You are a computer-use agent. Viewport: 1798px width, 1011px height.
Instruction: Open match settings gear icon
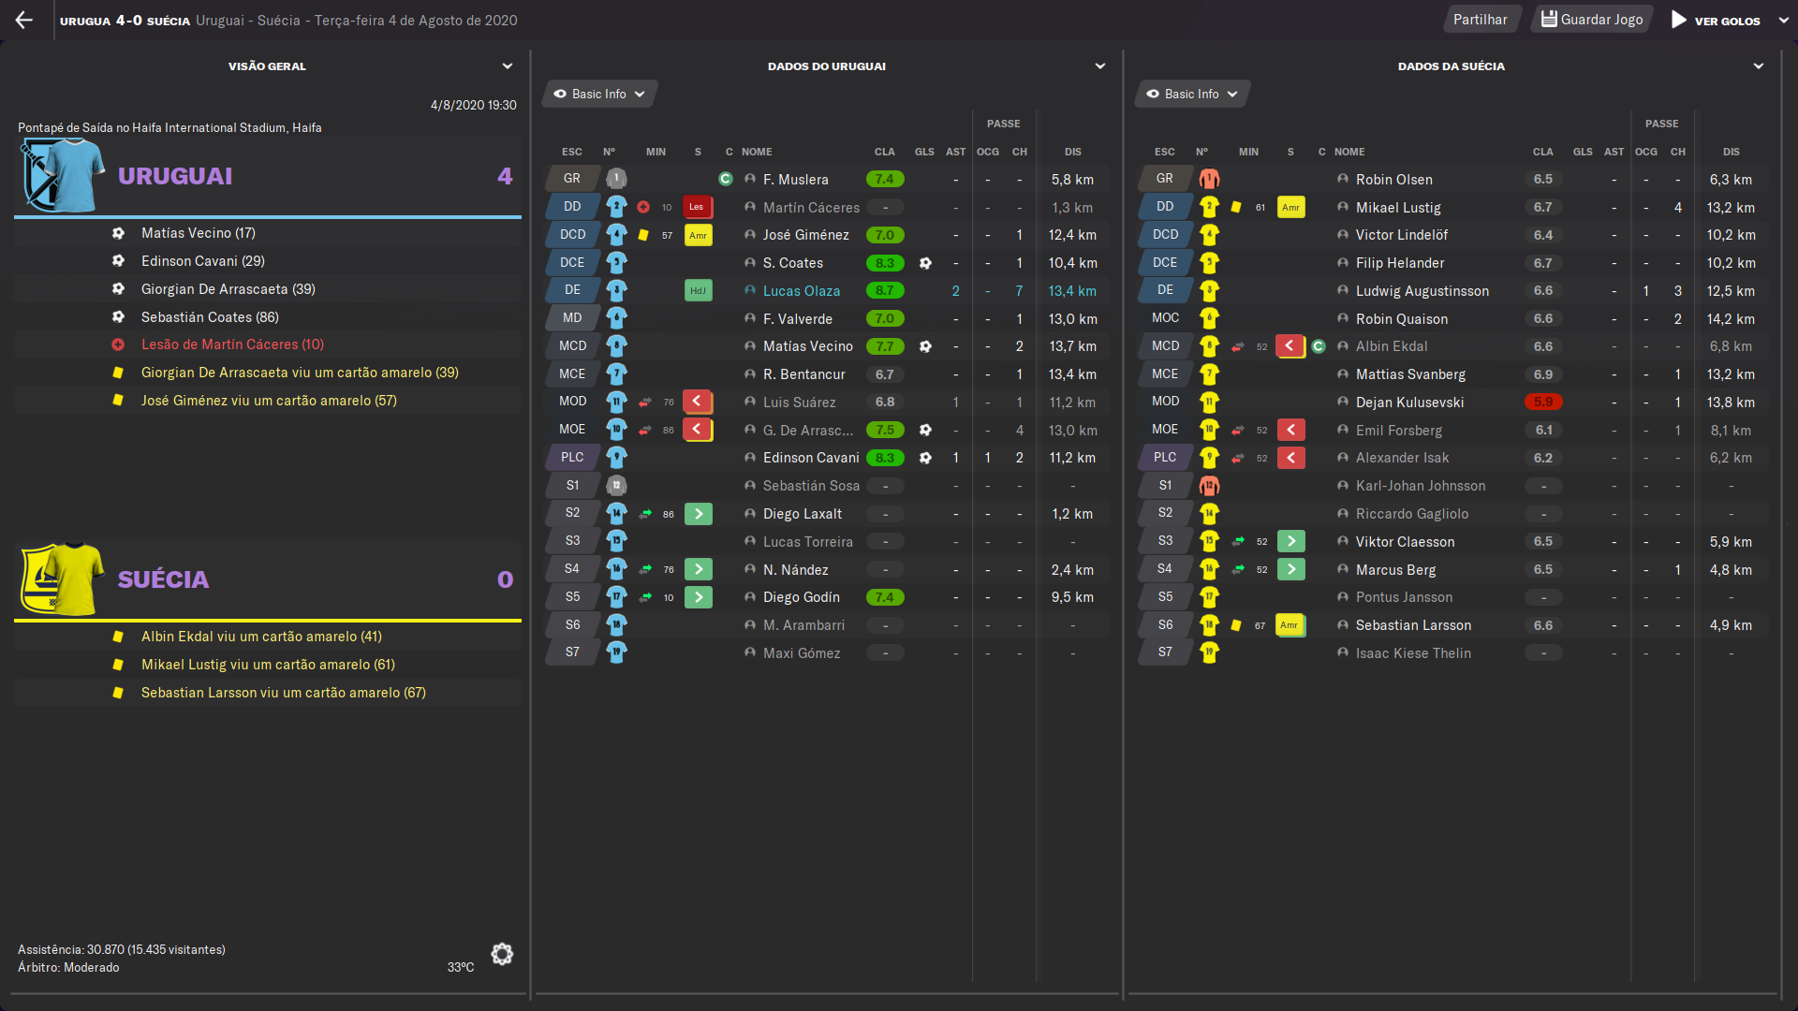pyautogui.click(x=502, y=954)
